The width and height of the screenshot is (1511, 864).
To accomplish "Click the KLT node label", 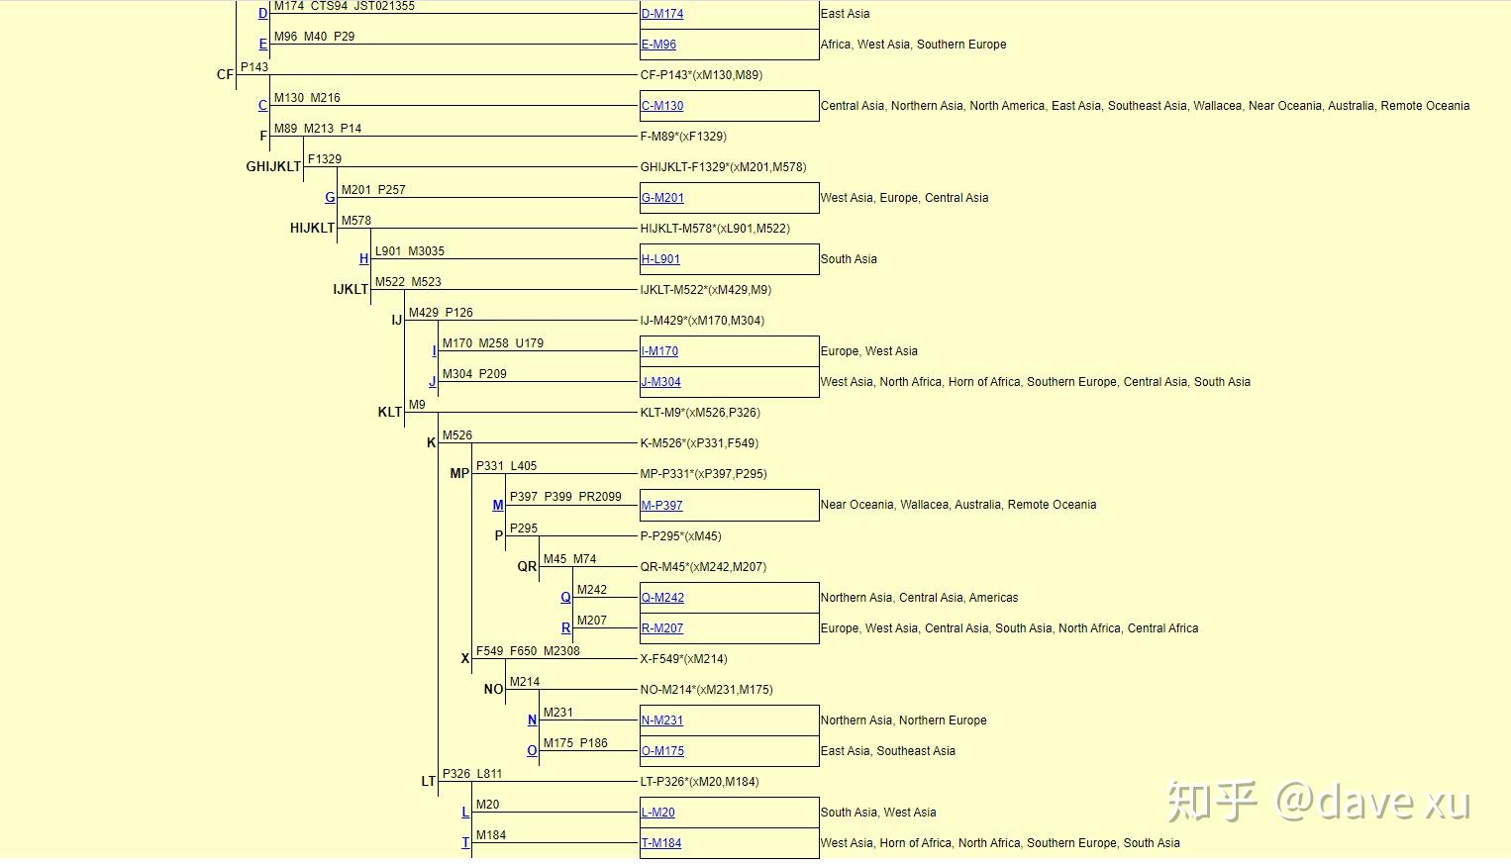I will click(390, 412).
